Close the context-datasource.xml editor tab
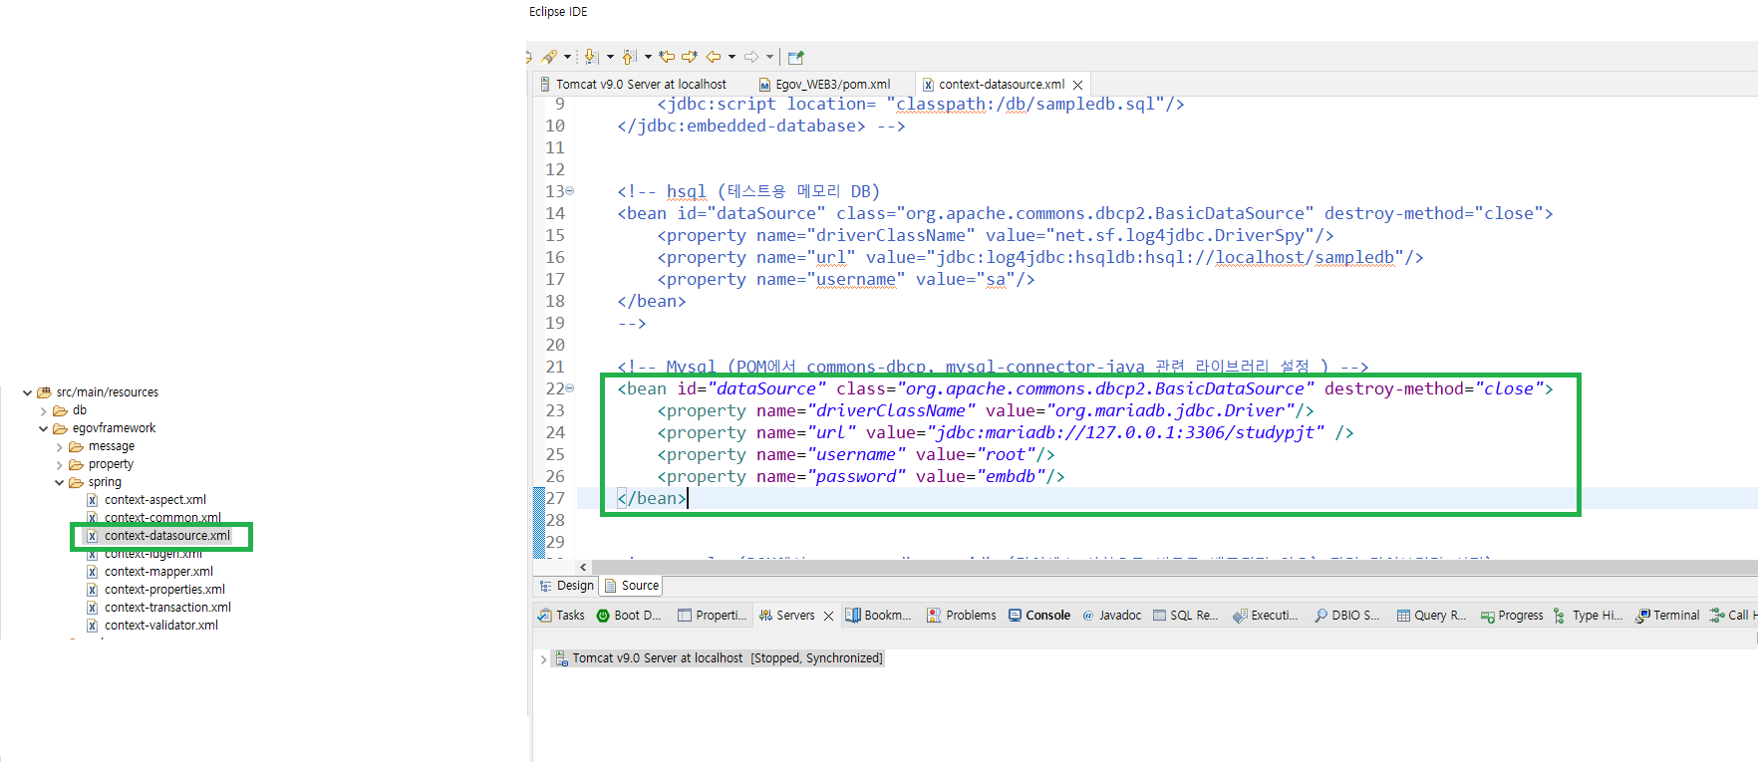 coord(1077,85)
